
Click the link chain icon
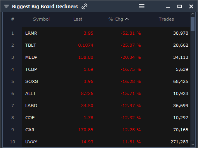84,6
